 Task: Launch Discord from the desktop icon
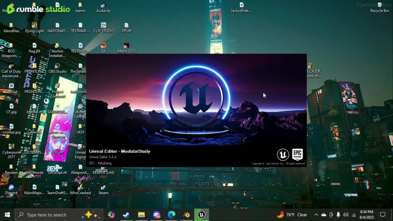(11, 190)
